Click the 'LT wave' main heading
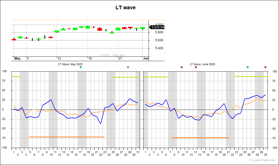Screen dimensions: 279x165 point(125,8)
